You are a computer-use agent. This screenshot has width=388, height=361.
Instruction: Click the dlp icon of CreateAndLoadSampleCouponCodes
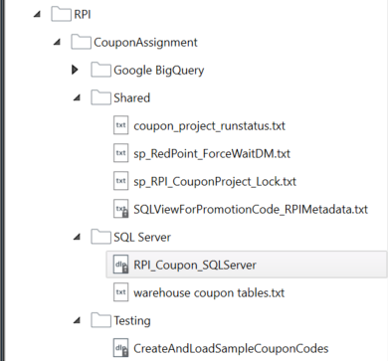(120, 348)
